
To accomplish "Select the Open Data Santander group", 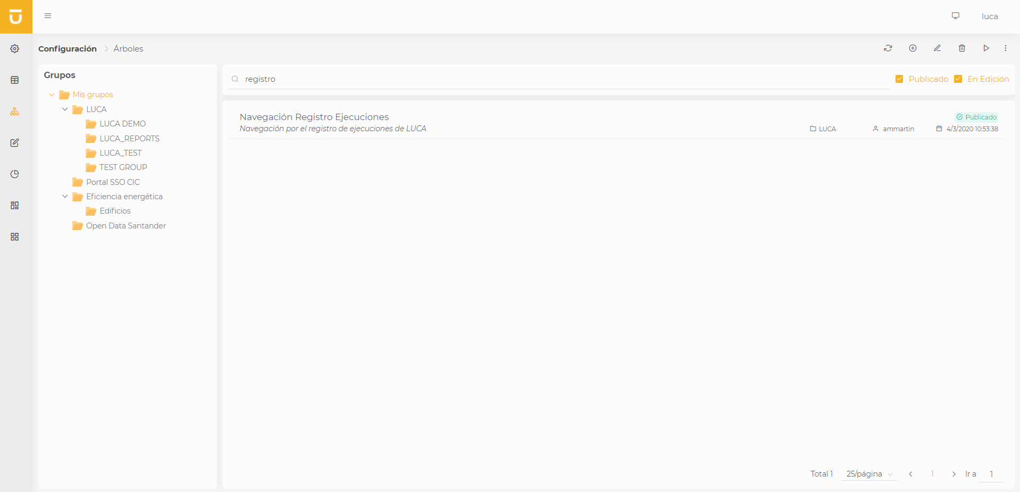I will click(x=126, y=226).
